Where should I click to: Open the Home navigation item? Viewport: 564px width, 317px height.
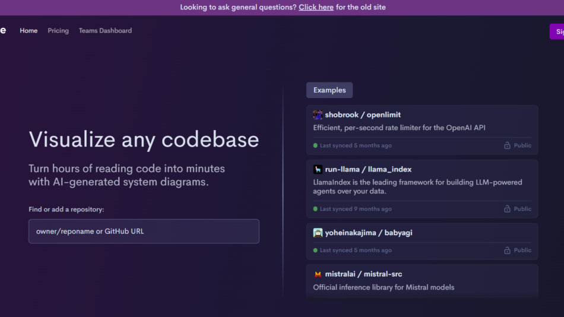coord(28,31)
